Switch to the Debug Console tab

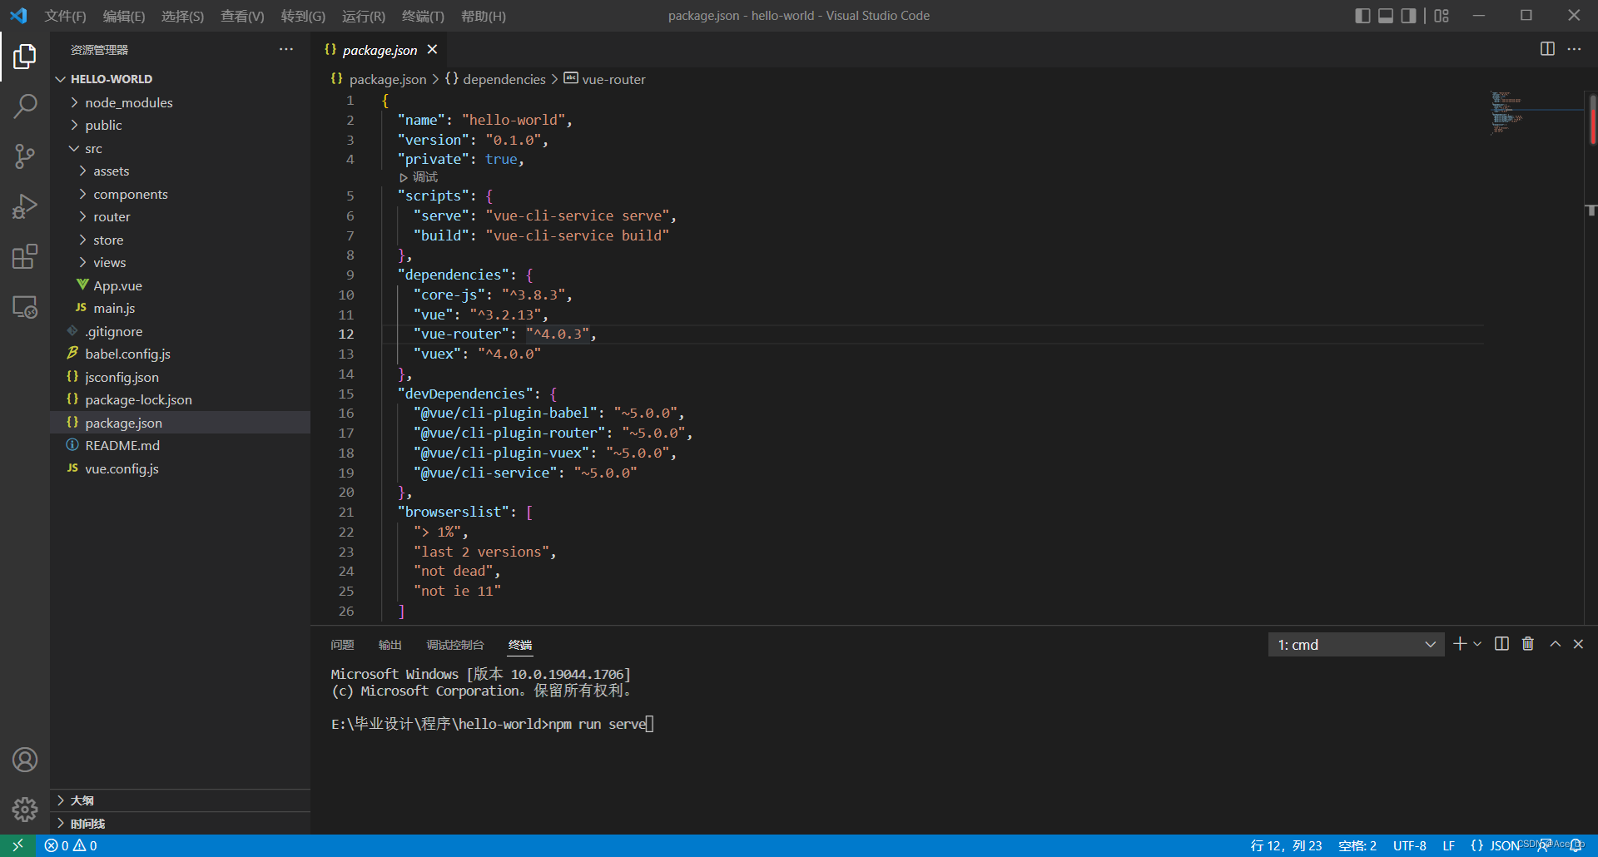pos(454,645)
